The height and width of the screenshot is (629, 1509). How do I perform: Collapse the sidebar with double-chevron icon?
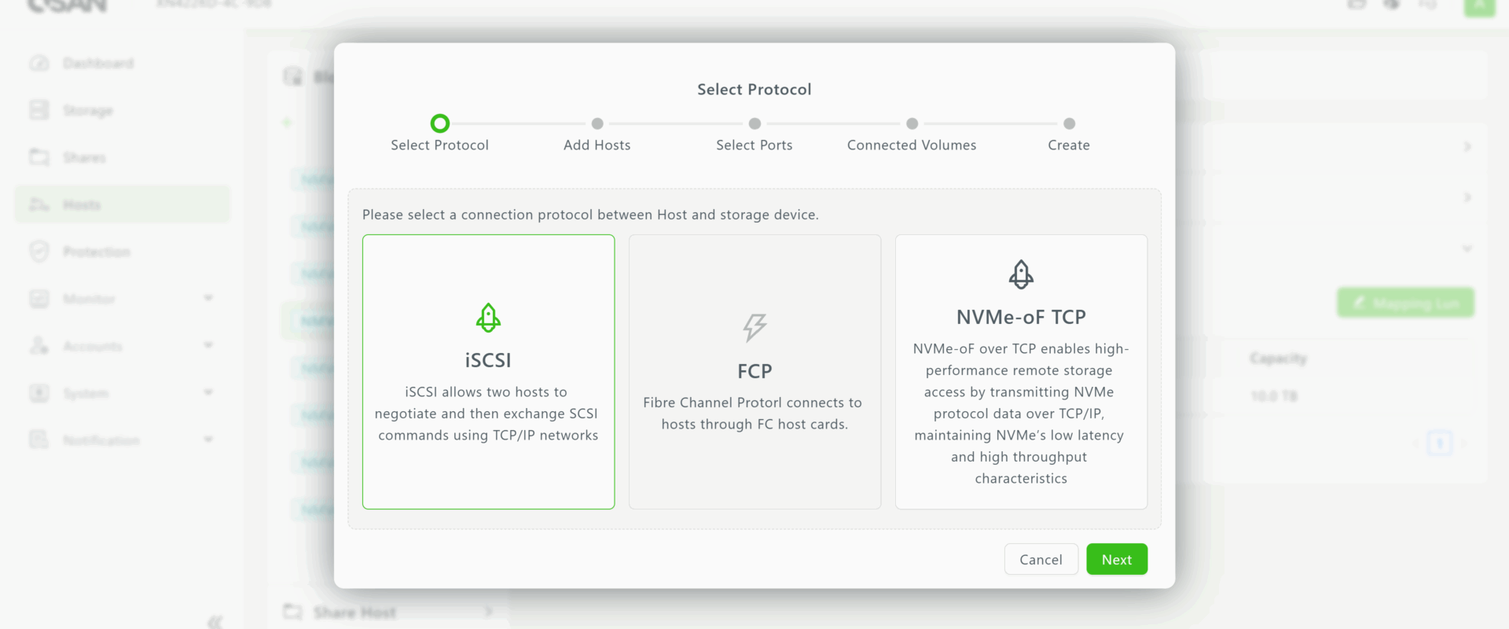[x=215, y=622]
